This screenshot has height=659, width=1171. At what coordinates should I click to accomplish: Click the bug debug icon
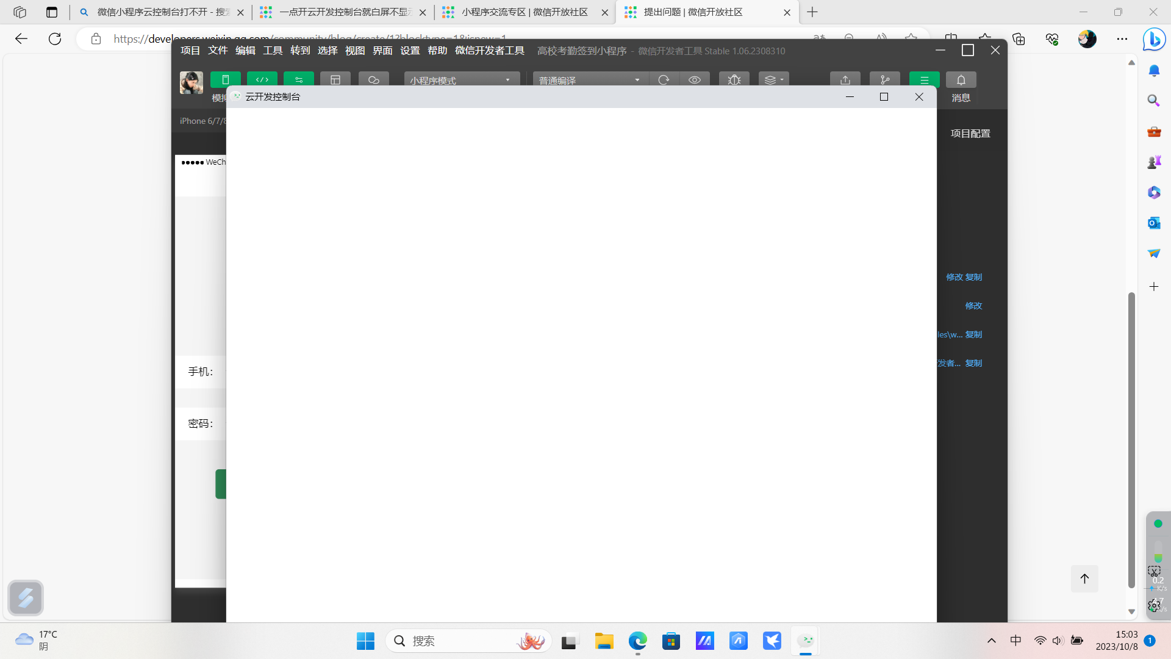coord(734,80)
